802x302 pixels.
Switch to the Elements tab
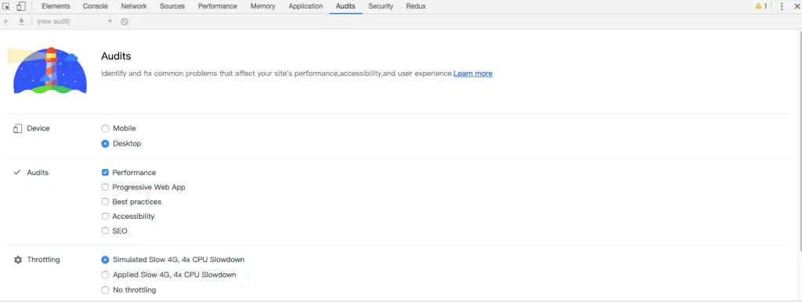coord(56,6)
